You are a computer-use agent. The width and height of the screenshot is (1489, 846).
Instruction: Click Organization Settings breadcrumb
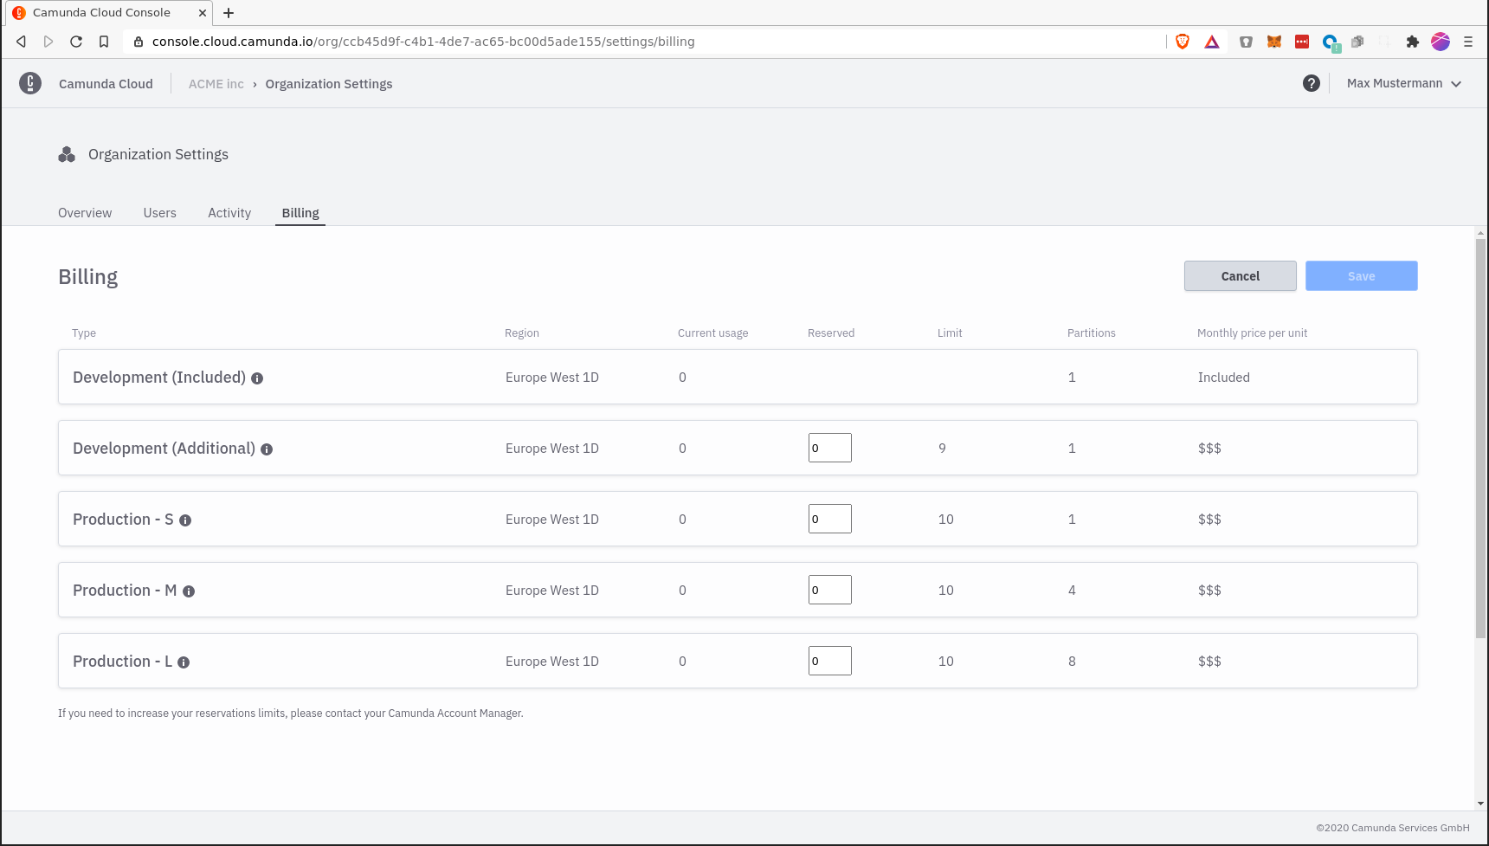[329, 84]
